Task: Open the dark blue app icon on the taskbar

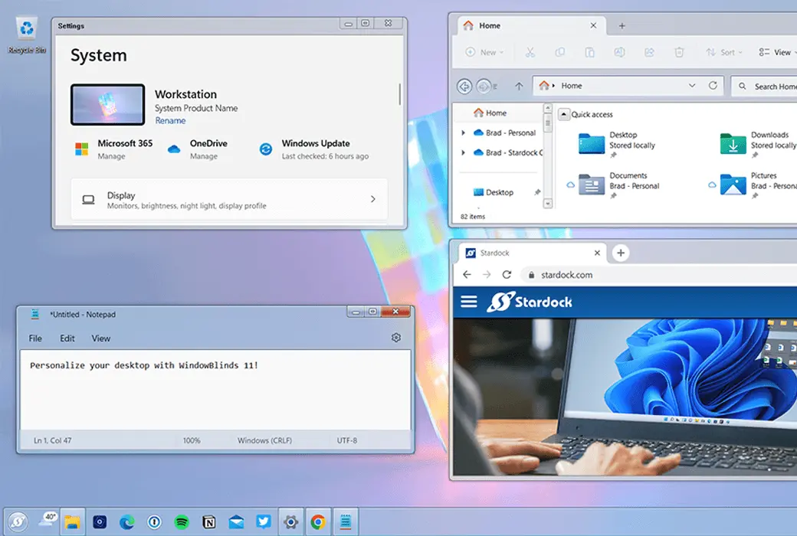Action: [100, 521]
